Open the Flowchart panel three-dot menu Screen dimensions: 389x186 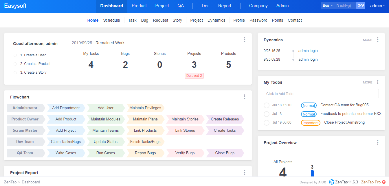(x=245, y=97)
